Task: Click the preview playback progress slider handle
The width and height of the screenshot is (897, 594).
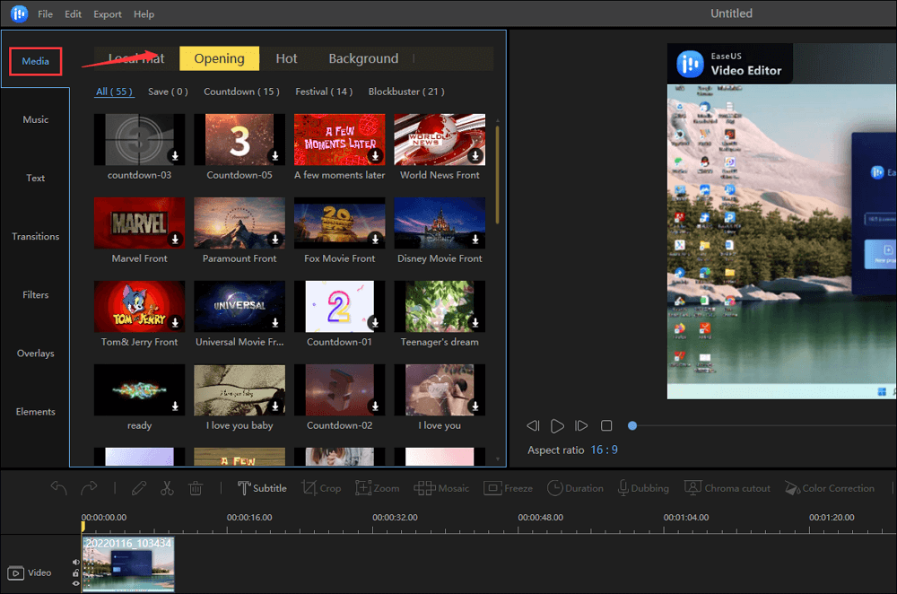Action: (x=632, y=425)
